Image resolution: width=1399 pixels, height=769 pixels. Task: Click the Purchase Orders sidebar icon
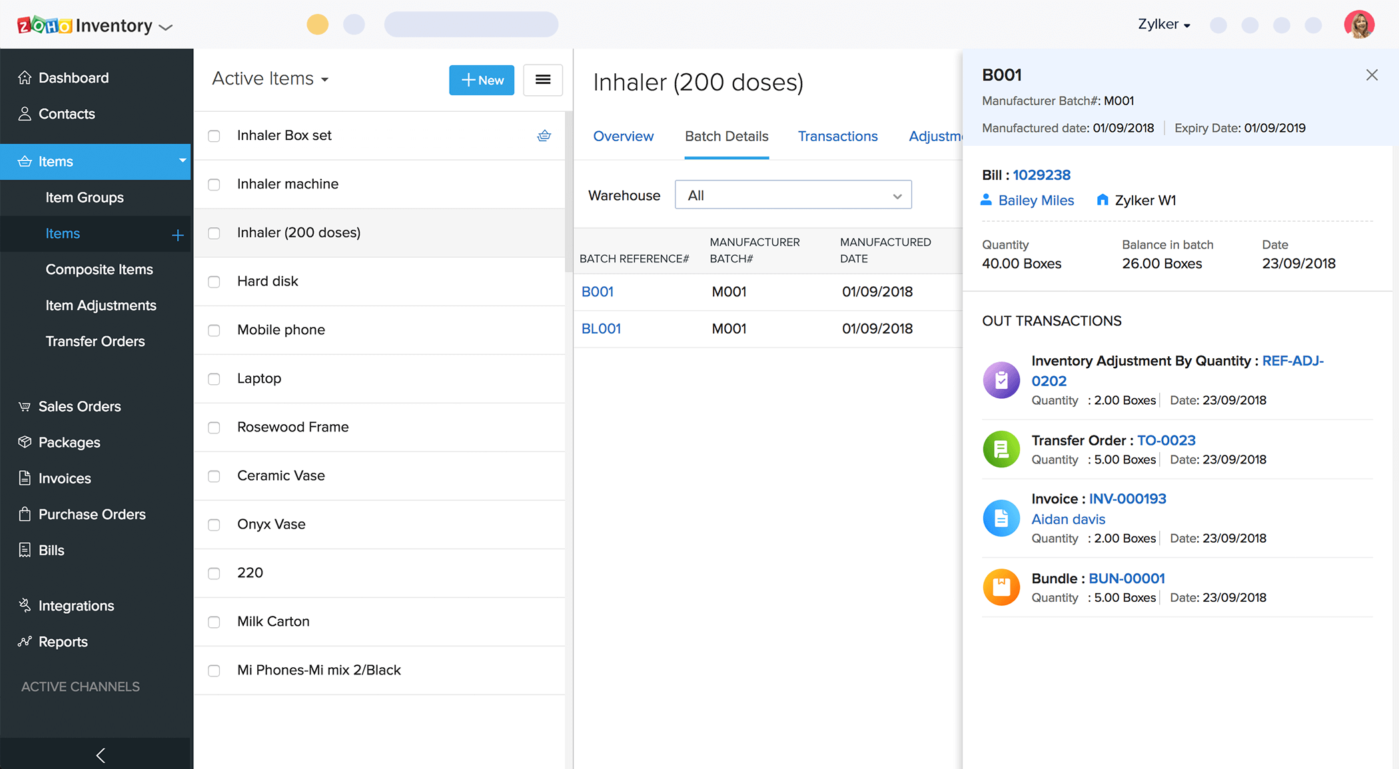(25, 513)
